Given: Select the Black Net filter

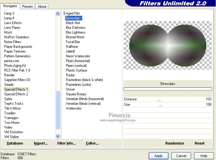Looking at the screenshot, I should point(73,23).
